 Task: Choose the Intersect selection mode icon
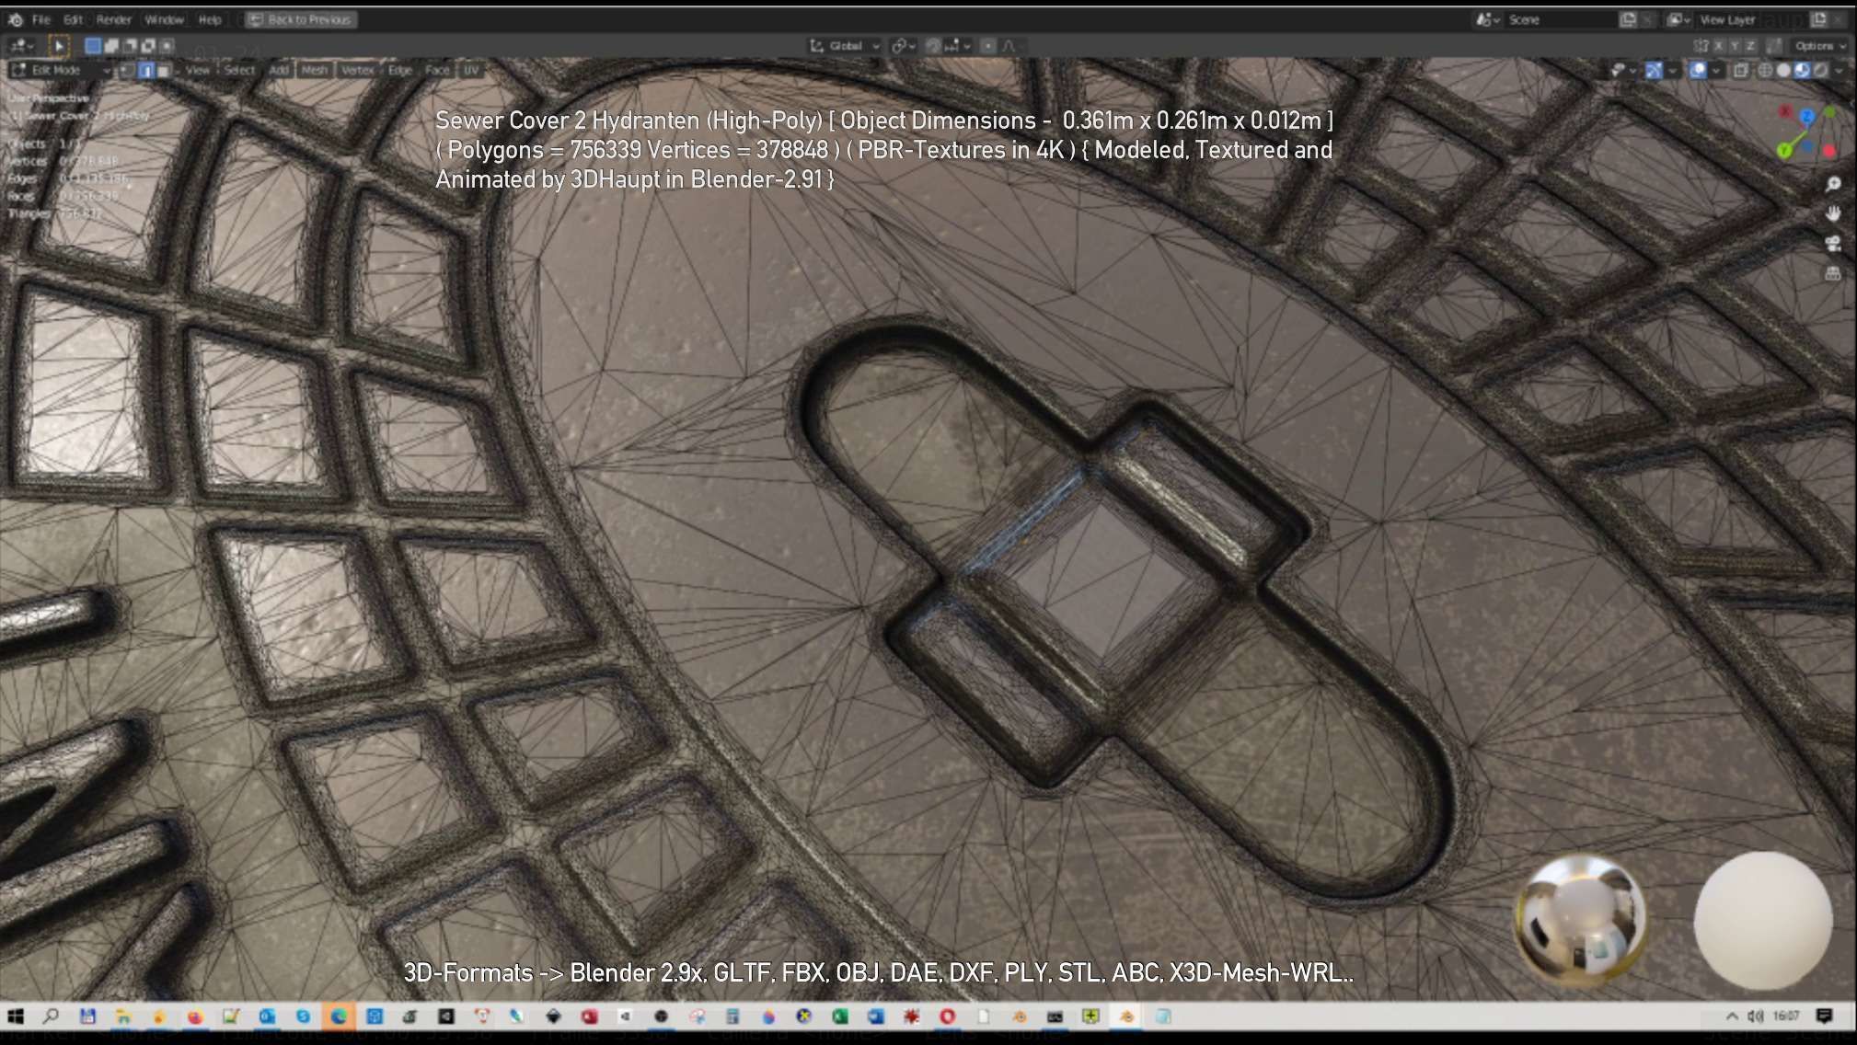tap(167, 45)
